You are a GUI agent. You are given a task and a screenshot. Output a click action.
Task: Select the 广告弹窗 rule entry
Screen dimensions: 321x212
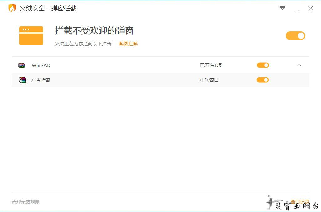(41, 80)
